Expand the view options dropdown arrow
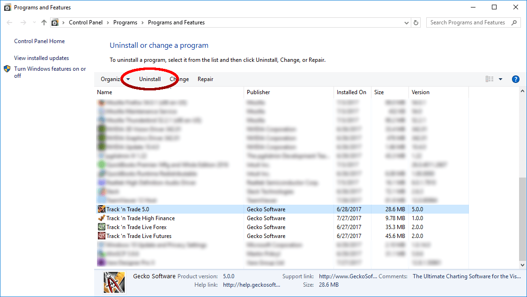The image size is (527, 297). [500, 79]
